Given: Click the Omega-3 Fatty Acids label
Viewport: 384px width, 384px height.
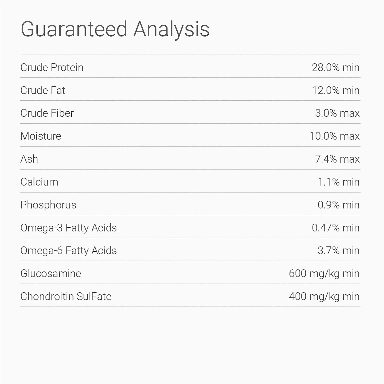Looking at the screenshot, I should coord(68,228).
